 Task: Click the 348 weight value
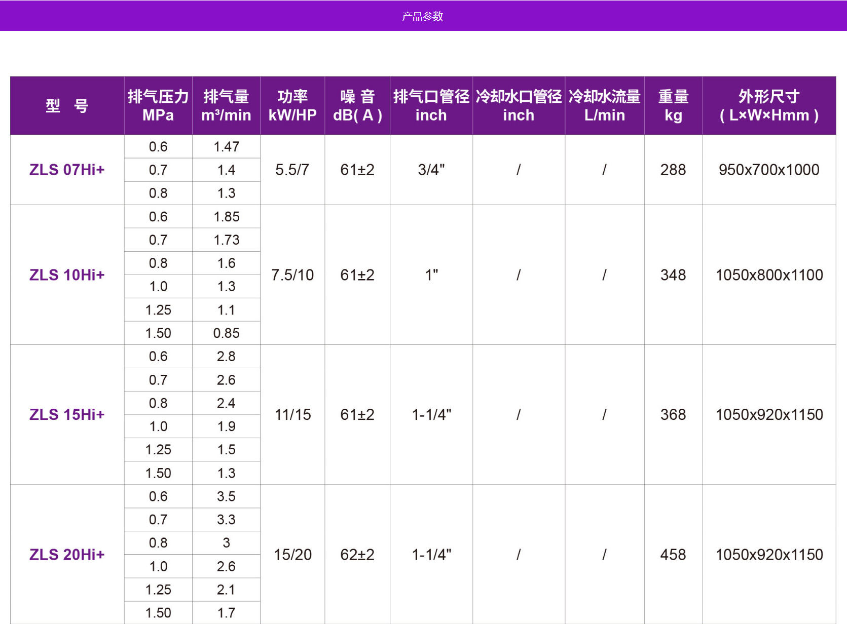673,275
